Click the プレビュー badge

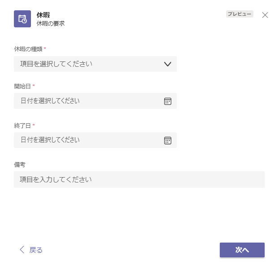240,14
